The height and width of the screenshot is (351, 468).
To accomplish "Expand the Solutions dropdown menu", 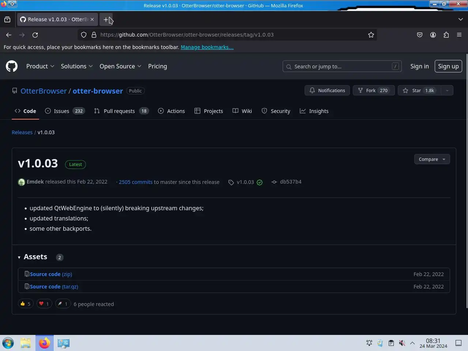I will coord(77,66).
